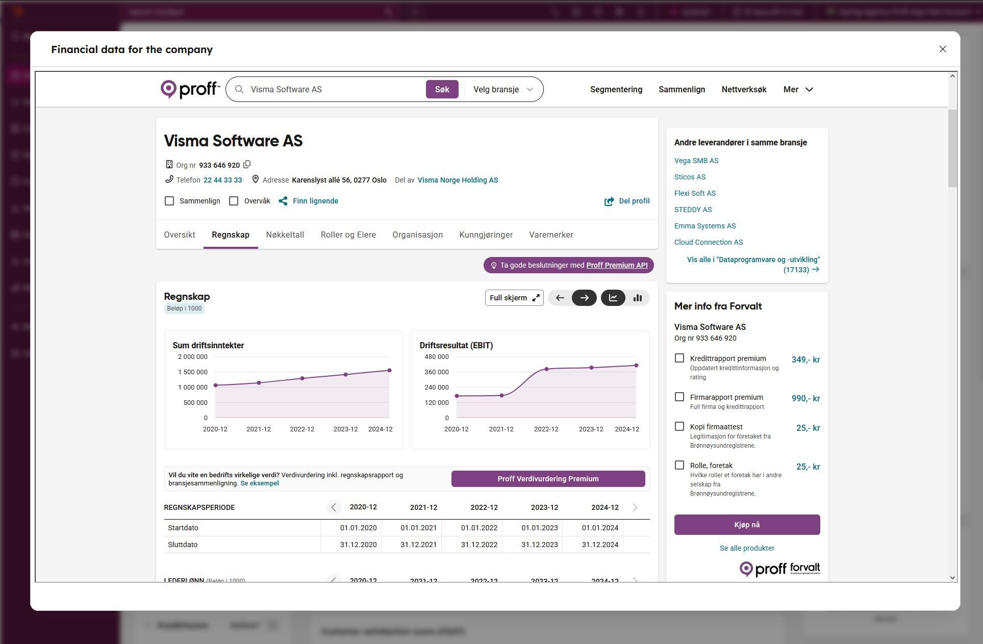Screen dimensions: 983x644
Task: Tick the Sammenlign checkbox
Action: pos(169,201)
